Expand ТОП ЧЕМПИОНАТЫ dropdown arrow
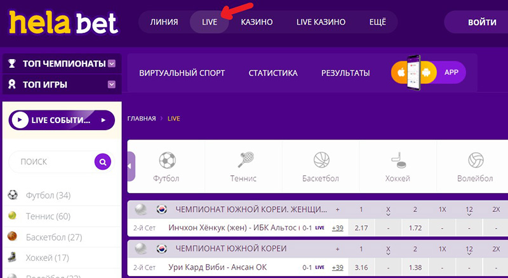 pos(112,63)
